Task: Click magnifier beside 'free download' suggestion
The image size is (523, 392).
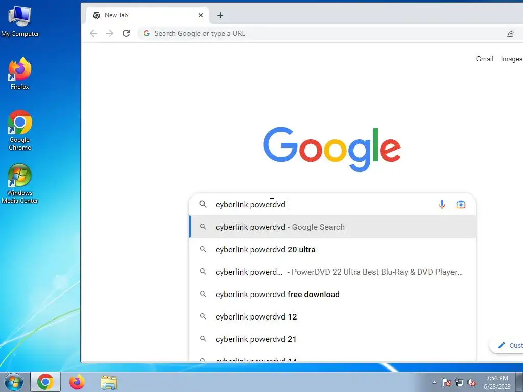Action: click(x=203, y=294)
